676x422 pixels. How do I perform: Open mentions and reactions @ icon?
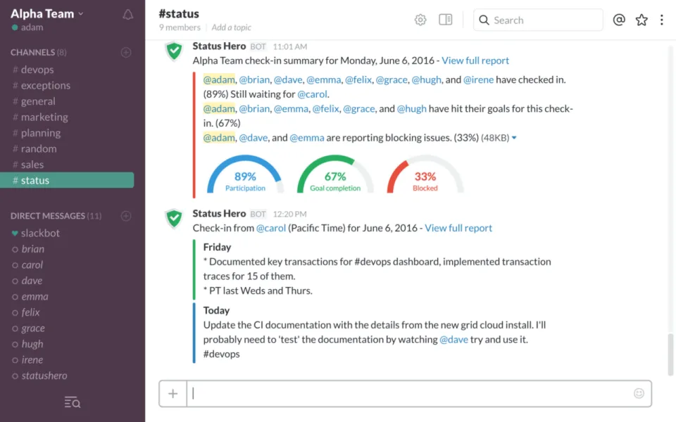[619, 20]
